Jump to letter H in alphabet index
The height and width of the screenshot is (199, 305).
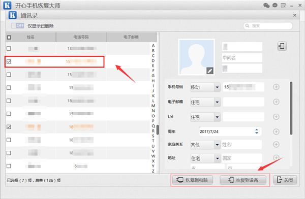click(x=153, y=81)
